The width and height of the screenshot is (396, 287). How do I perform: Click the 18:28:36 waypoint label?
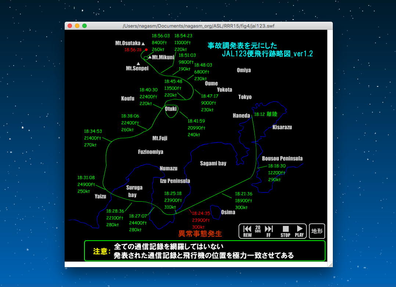tap(115, 211)
